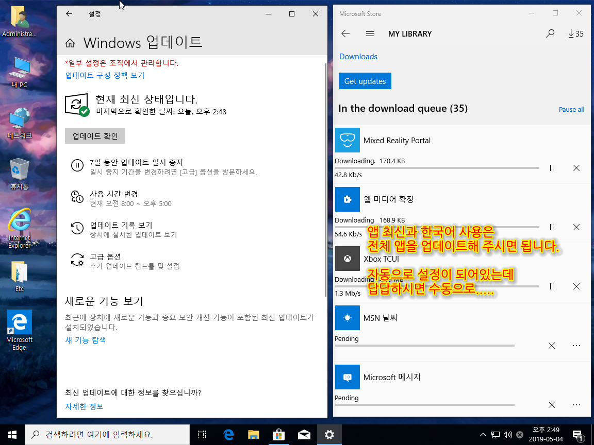Open search in Microsoft Store
The image size is (594, 445).
pos(550,33)
